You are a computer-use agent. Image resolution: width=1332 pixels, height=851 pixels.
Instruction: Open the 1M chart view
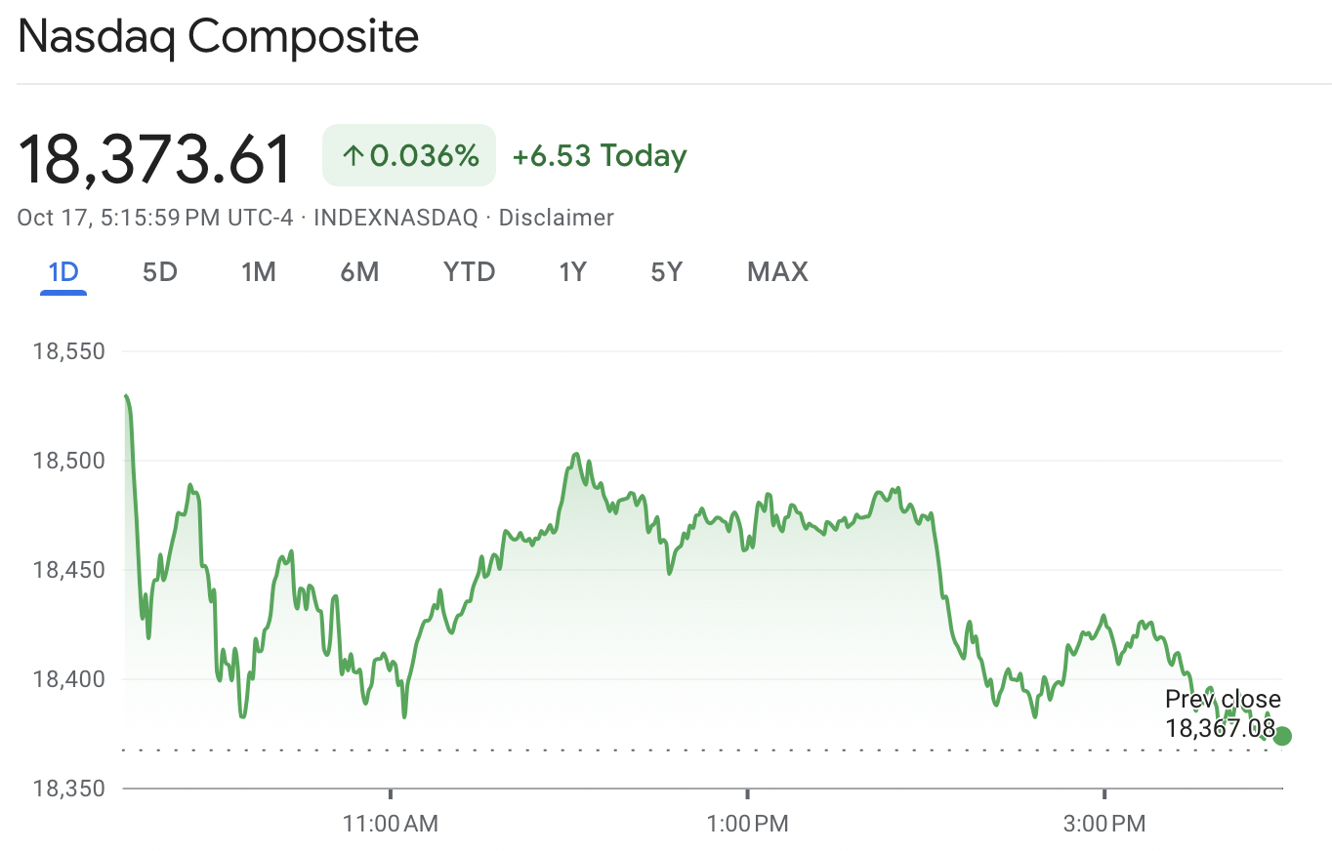click(x=258, y=271)
